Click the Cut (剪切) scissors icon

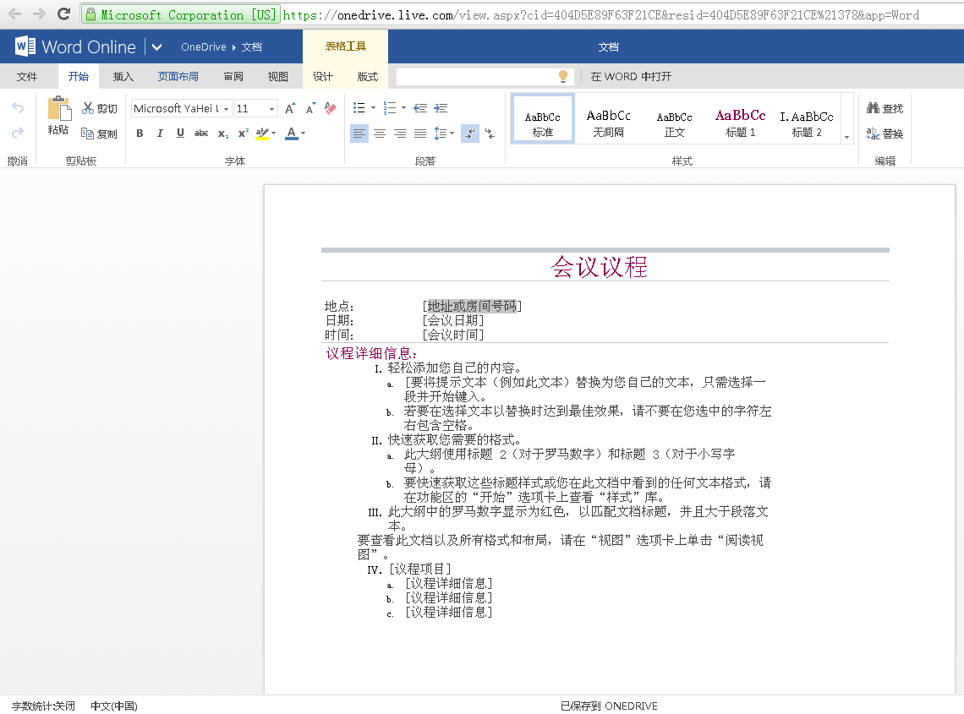(x=89, y=108)
